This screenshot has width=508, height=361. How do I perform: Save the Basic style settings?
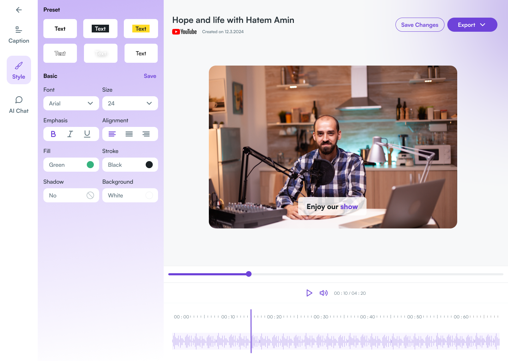150,76
